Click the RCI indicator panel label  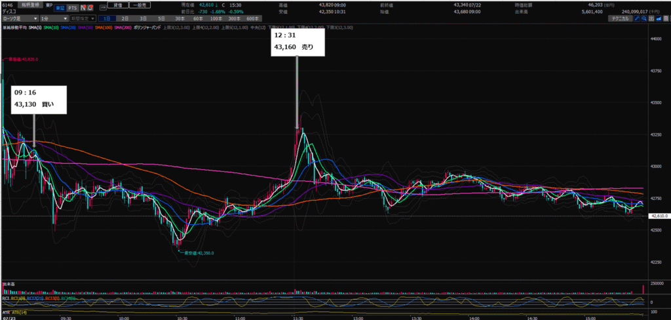coord(5,298)
